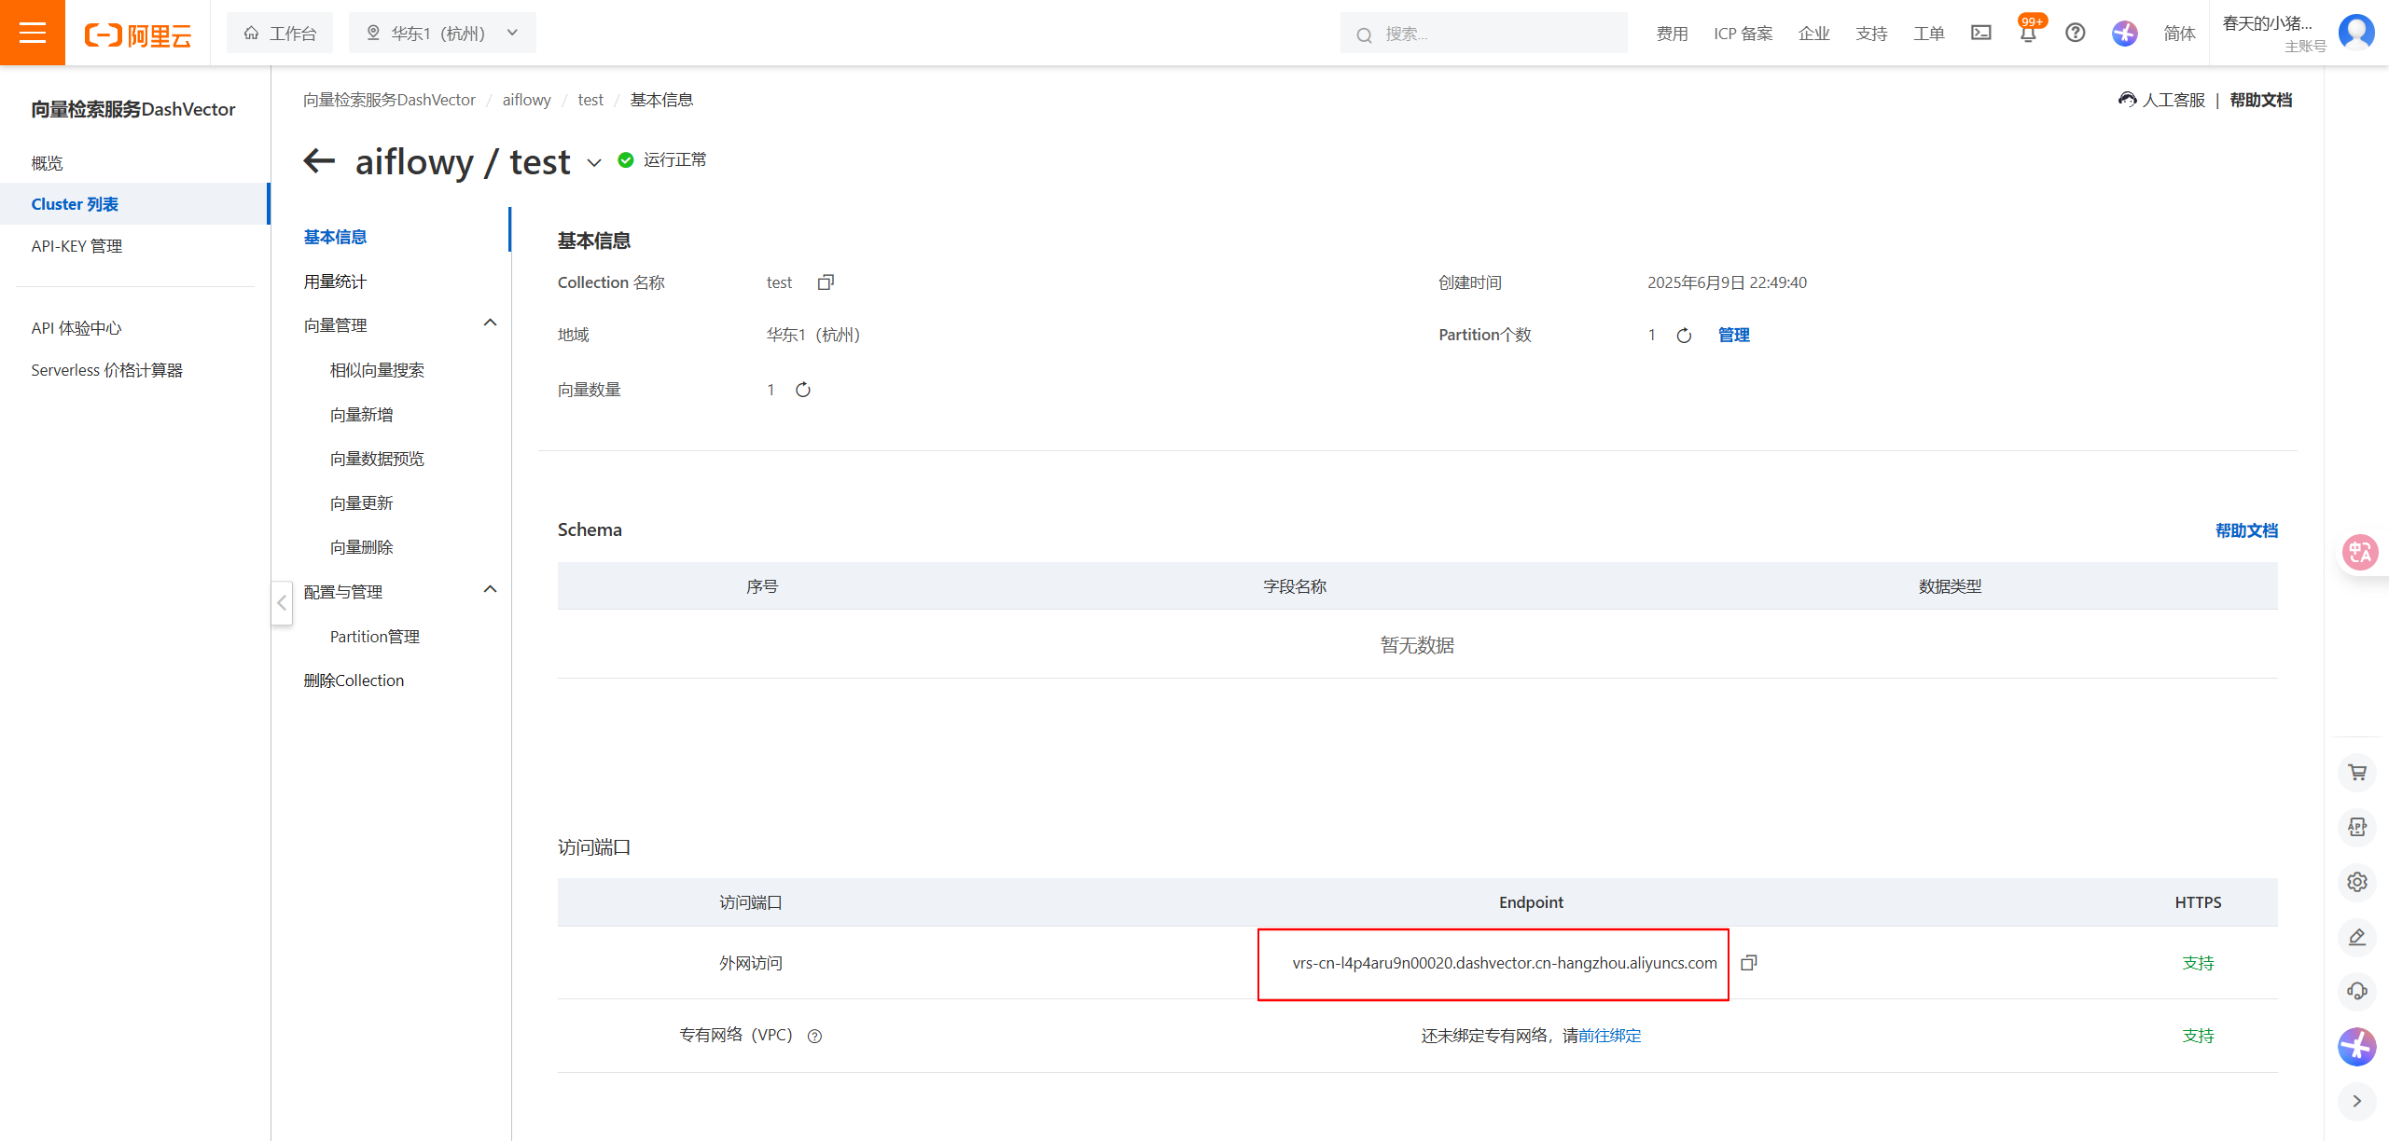Click 管理 link beside Partition count
Image resolution: width=2389 pixels, height=1141 pixels.
tap(1733, 335)
